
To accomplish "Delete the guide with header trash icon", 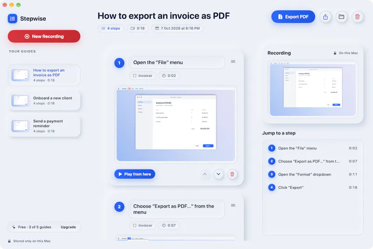I will [357, 17].
